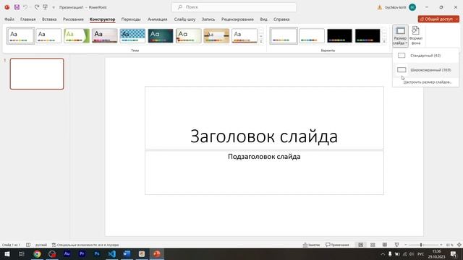
Task: Choose the first black variant thumbnail
Action: pos(339,35)
